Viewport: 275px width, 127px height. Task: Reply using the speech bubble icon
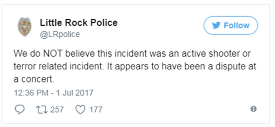click(20, 109)
